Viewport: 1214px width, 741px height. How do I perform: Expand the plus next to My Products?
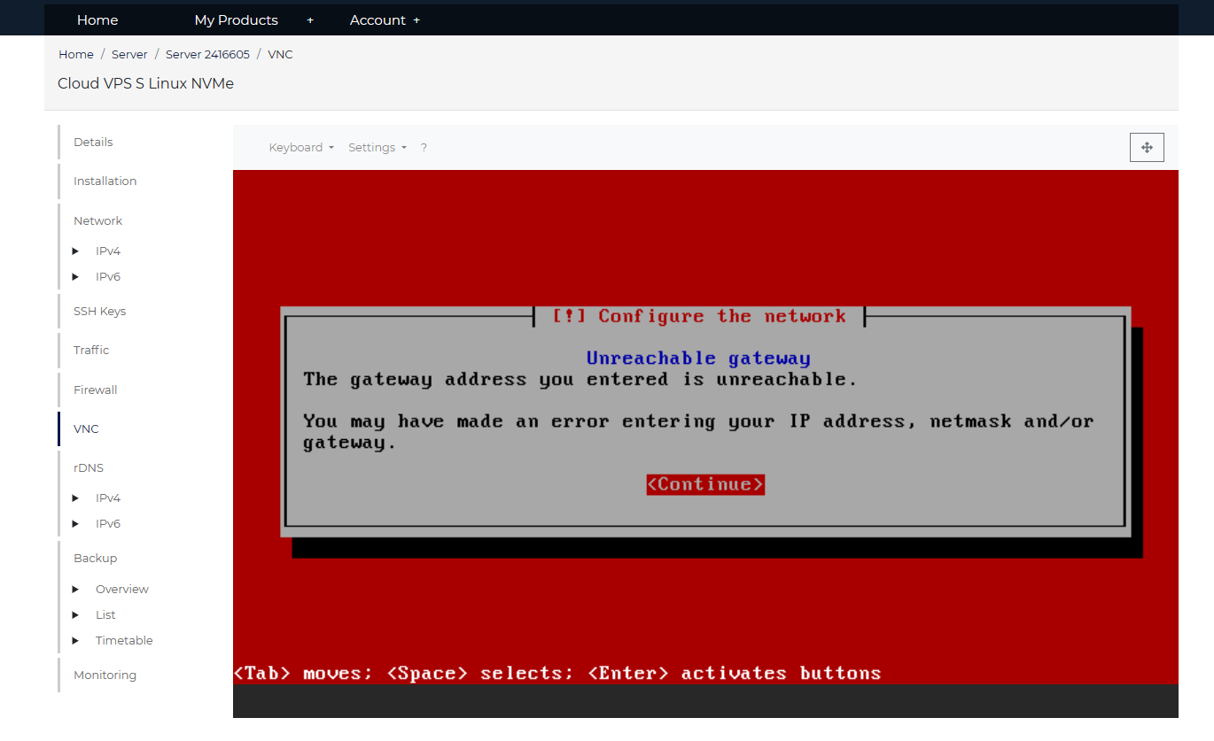[310, 20]
